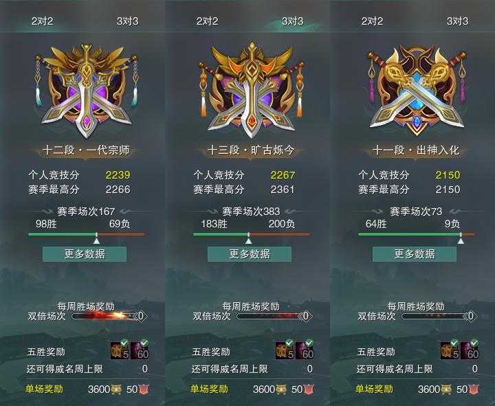Click the 十二段·一代宗师 rank emblem
495x406 pixels.
click(x=86, y=91)
